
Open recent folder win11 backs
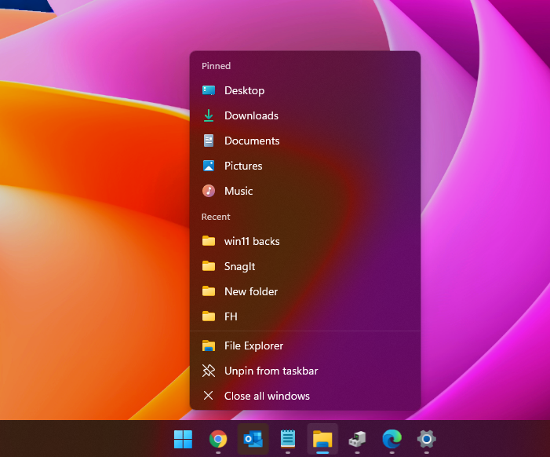pyautogui.click(x=251, y=241)
